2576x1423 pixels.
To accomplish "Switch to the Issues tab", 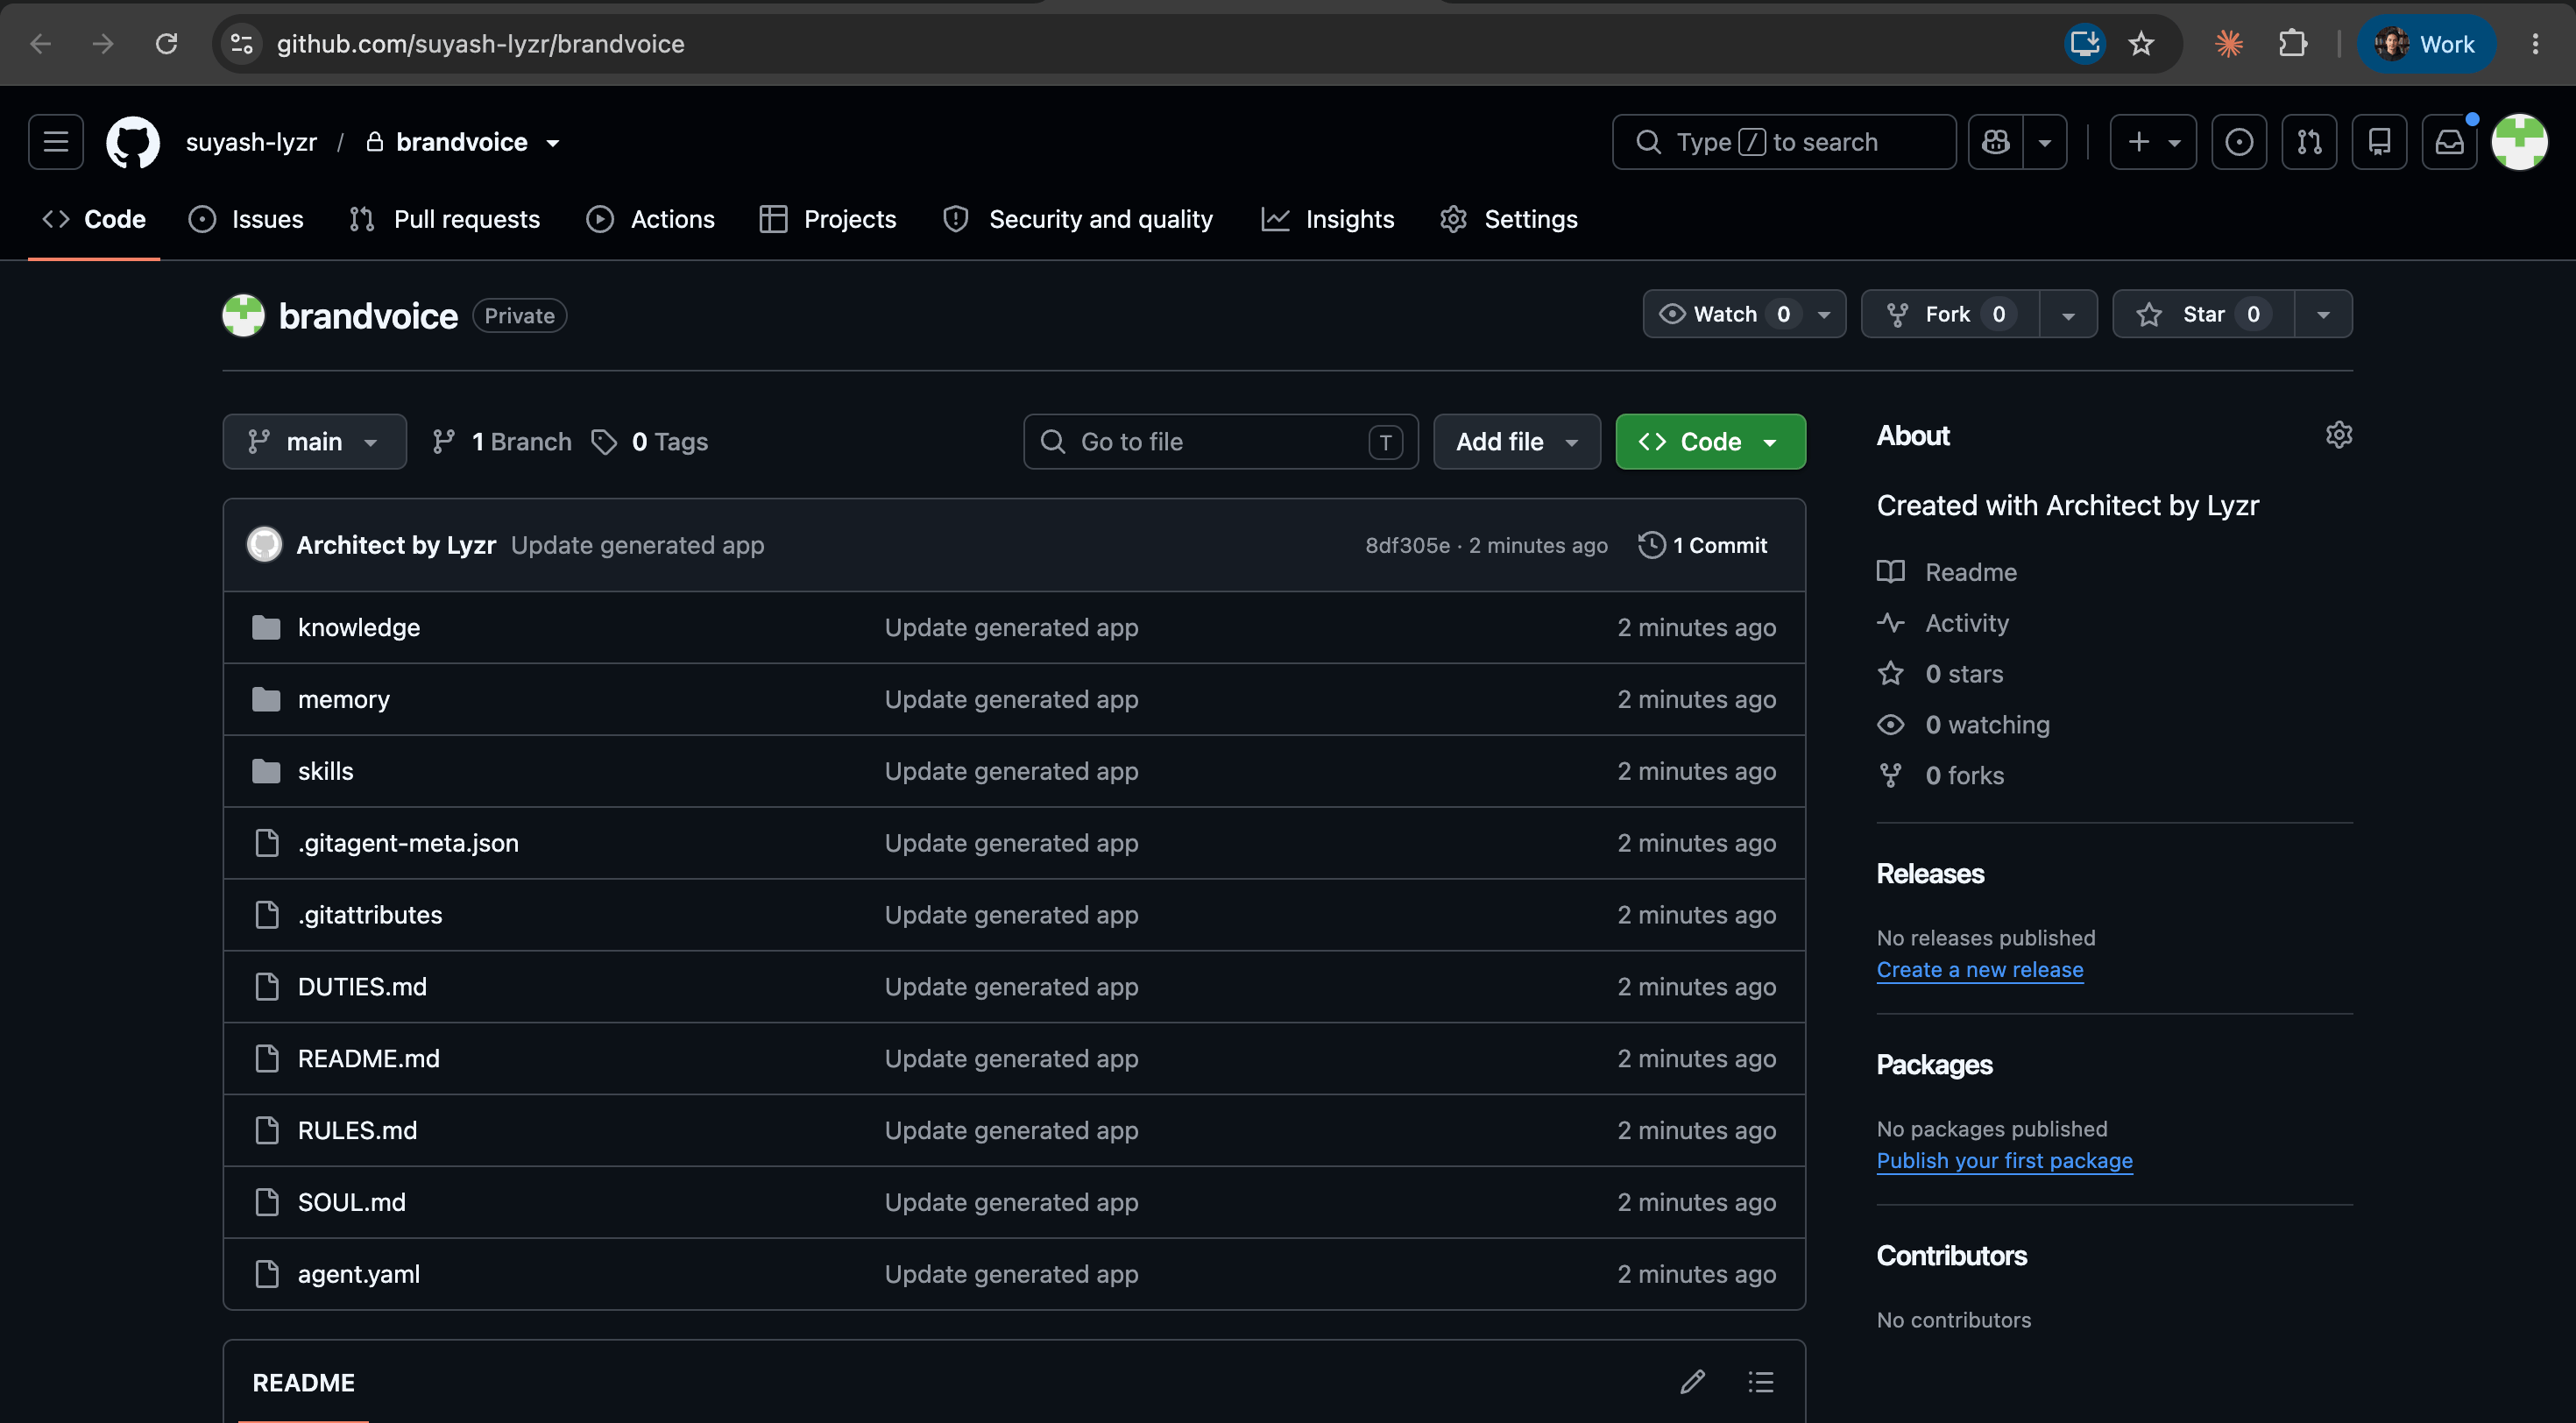I will 246,219.
